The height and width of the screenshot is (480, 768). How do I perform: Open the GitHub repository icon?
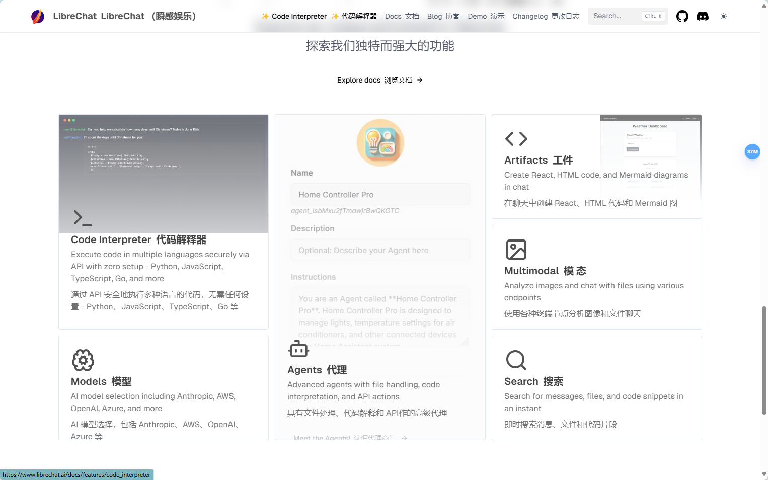(682, 16)
